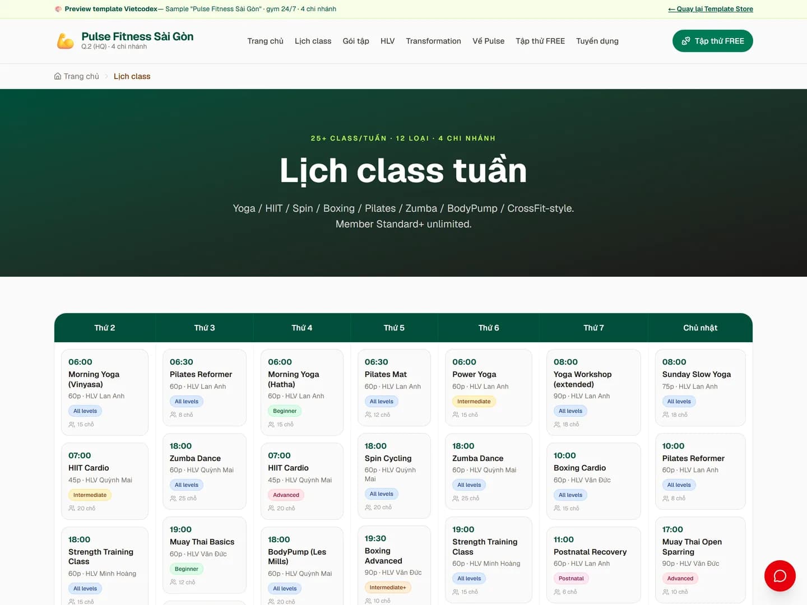Select the Thứ 3 column header

click(205, 328)
